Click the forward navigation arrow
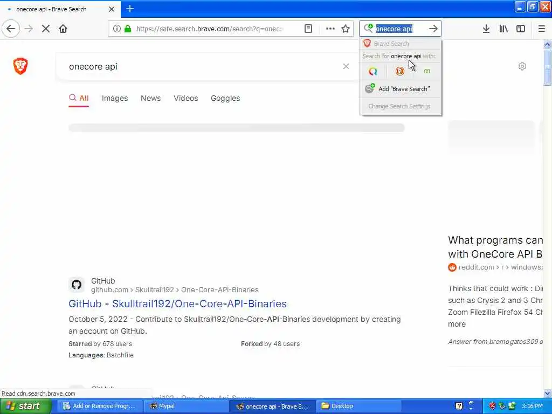 pyautogui.click(x=29, y=29)
